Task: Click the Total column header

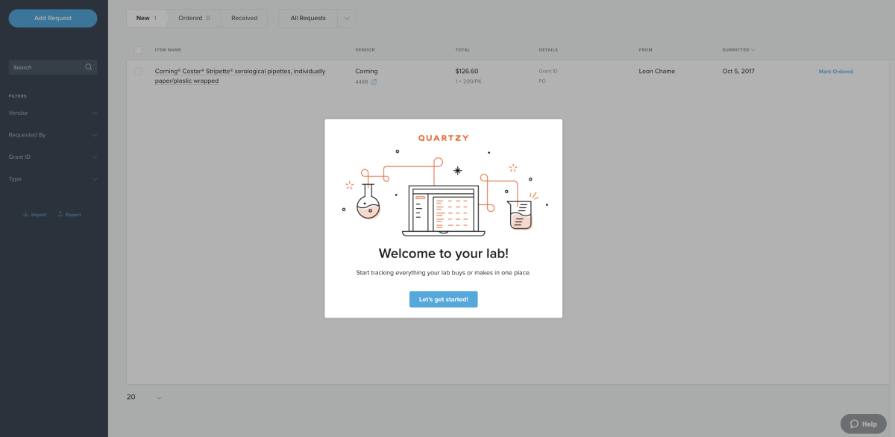Action: [x=462, y=50]
